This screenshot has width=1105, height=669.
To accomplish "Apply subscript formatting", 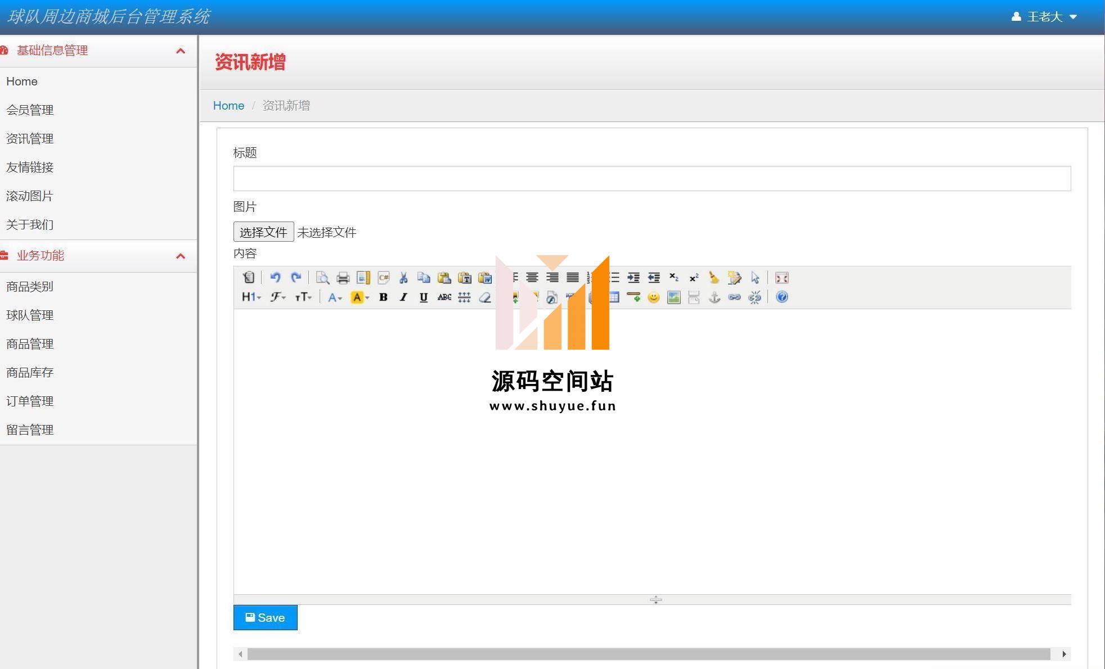I will (674, 277).
